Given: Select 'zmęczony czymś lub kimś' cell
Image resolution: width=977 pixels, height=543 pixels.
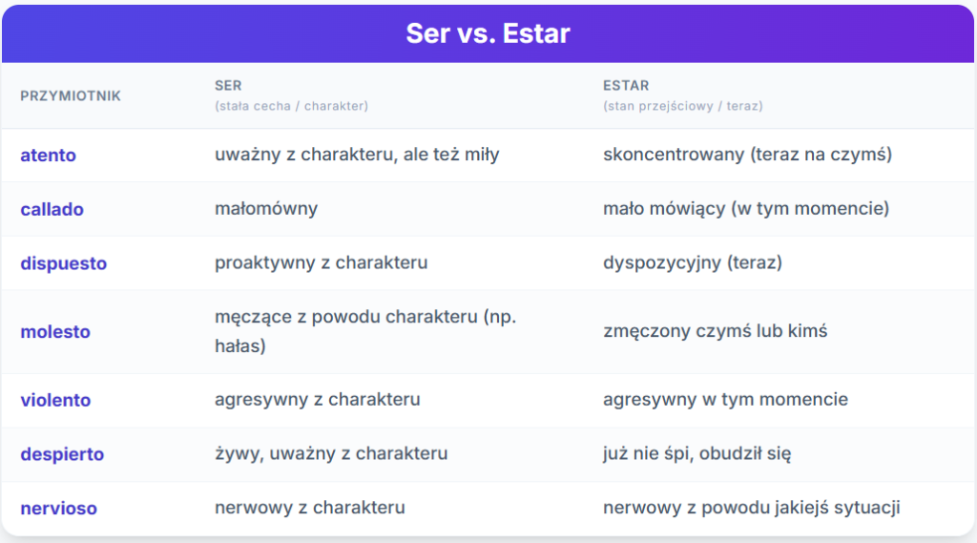Looking at the screenshot, I should 716,331.
